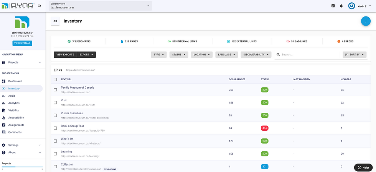This screenshot has width=376, height=172.
Task: Check the Learning row checkbox
Action: [55, 154]
